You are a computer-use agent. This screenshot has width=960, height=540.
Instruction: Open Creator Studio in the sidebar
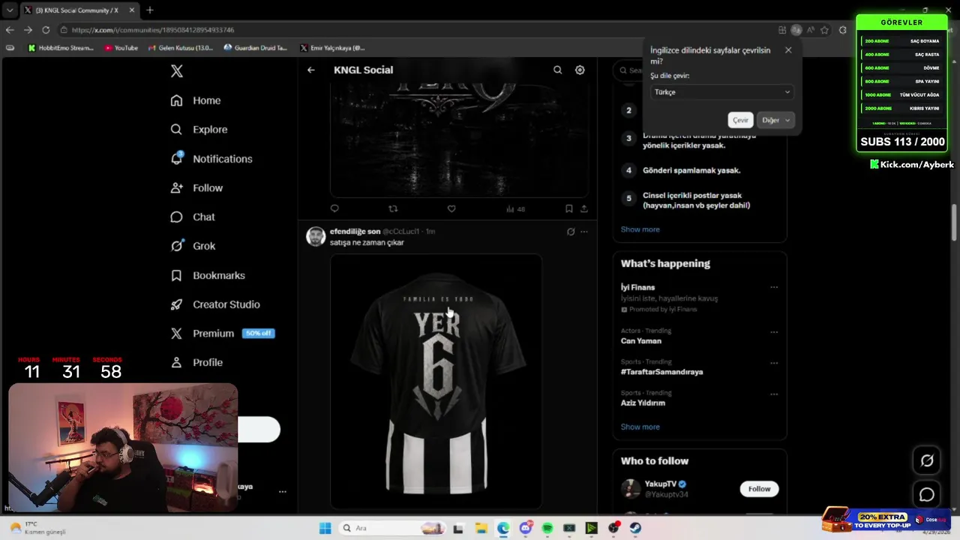(215, 304)
